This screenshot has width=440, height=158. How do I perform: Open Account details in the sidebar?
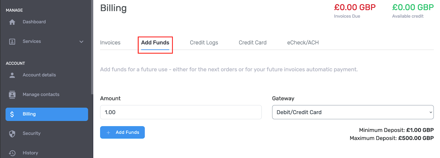(x=39, y=75)
